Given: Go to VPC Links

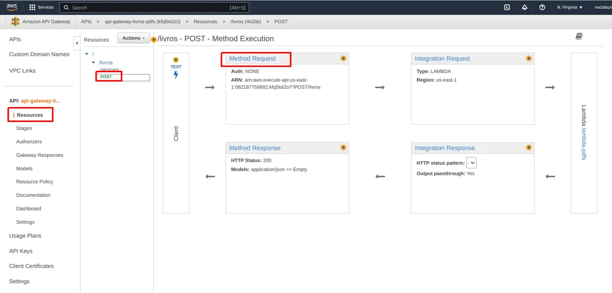Looking at the screenshot, I should [x=22, y=70].
